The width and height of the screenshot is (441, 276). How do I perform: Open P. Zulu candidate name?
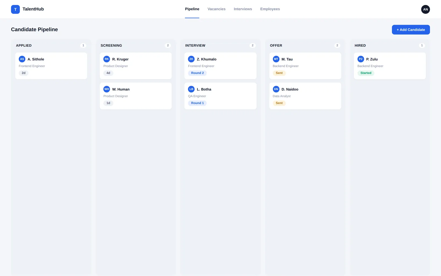click(372, 59)
